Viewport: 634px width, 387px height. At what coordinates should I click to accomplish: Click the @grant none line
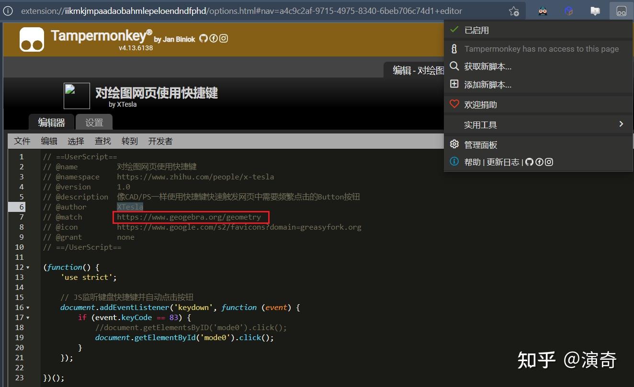coord(89,237)
